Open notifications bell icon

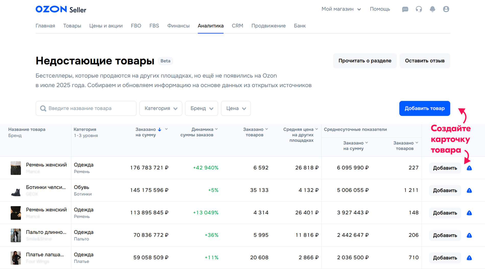(432, 9)
